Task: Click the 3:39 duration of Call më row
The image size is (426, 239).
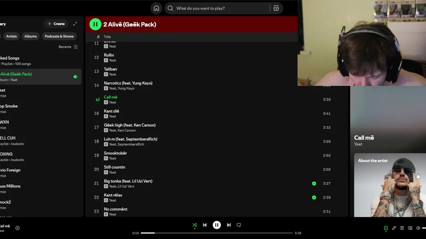Action: pyautogui.click(x=326, y=100)
